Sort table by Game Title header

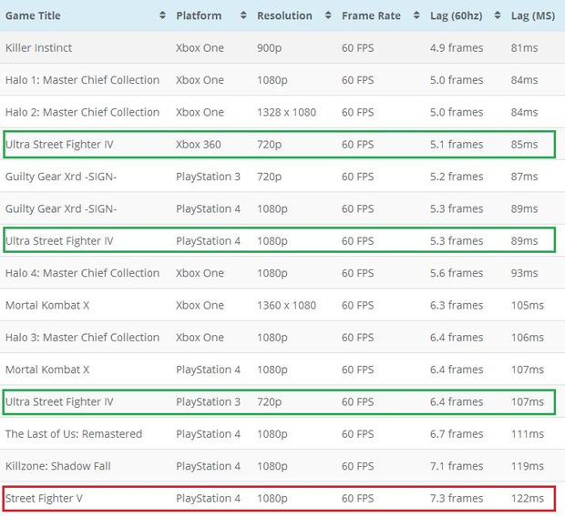33,15
